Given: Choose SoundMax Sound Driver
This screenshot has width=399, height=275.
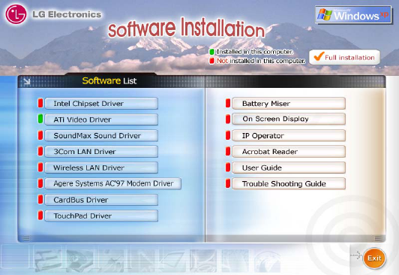Looking at the screenshot, I should (101, 135).
